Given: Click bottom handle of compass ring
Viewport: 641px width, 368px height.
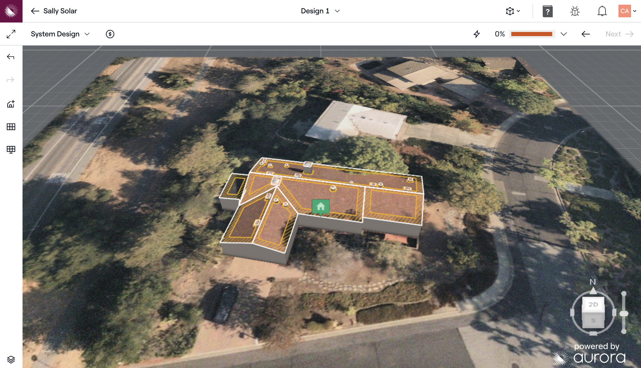Looking at the screenshot, I should click(x=593, y=333).
